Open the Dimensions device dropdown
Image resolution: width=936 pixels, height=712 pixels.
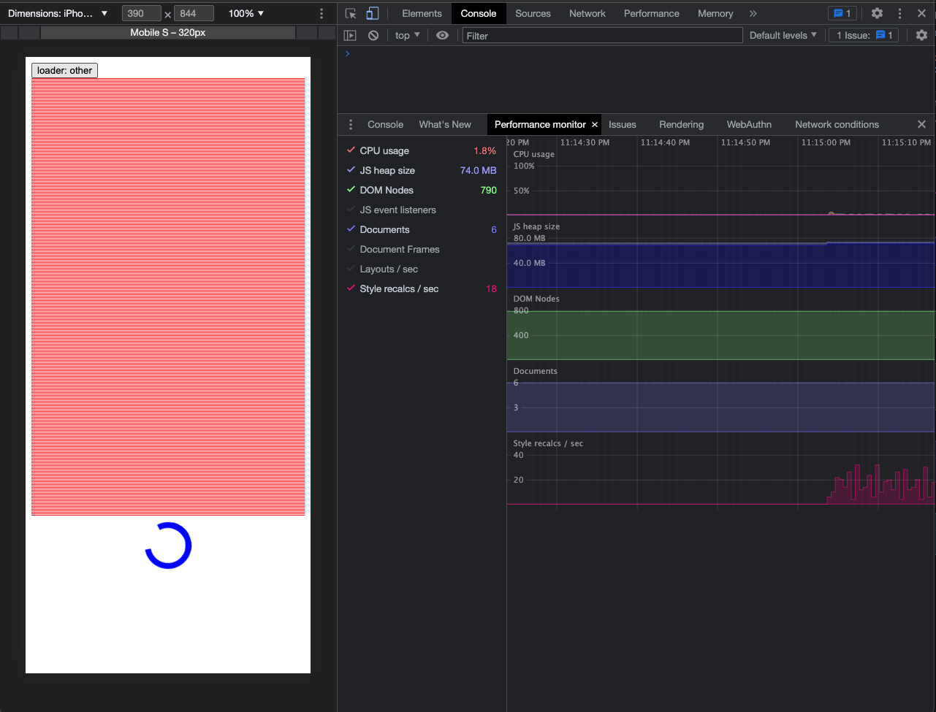pyautogui.click(x=58, y=13)
